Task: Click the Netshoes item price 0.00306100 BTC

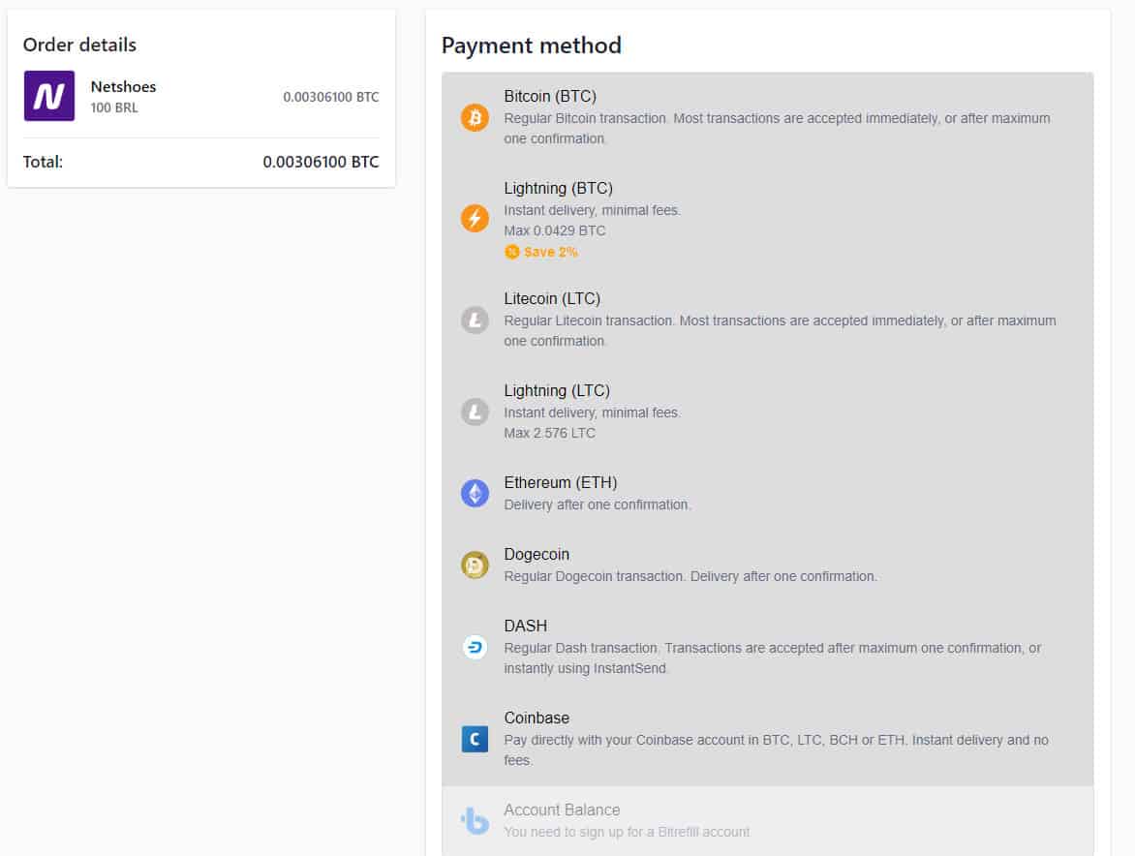Action: click(x=331, y=97)
